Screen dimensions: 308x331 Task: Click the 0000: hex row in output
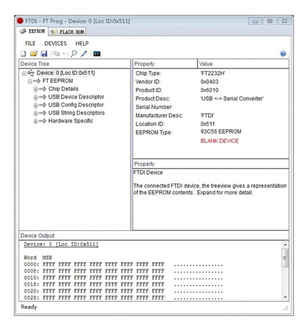123,264
